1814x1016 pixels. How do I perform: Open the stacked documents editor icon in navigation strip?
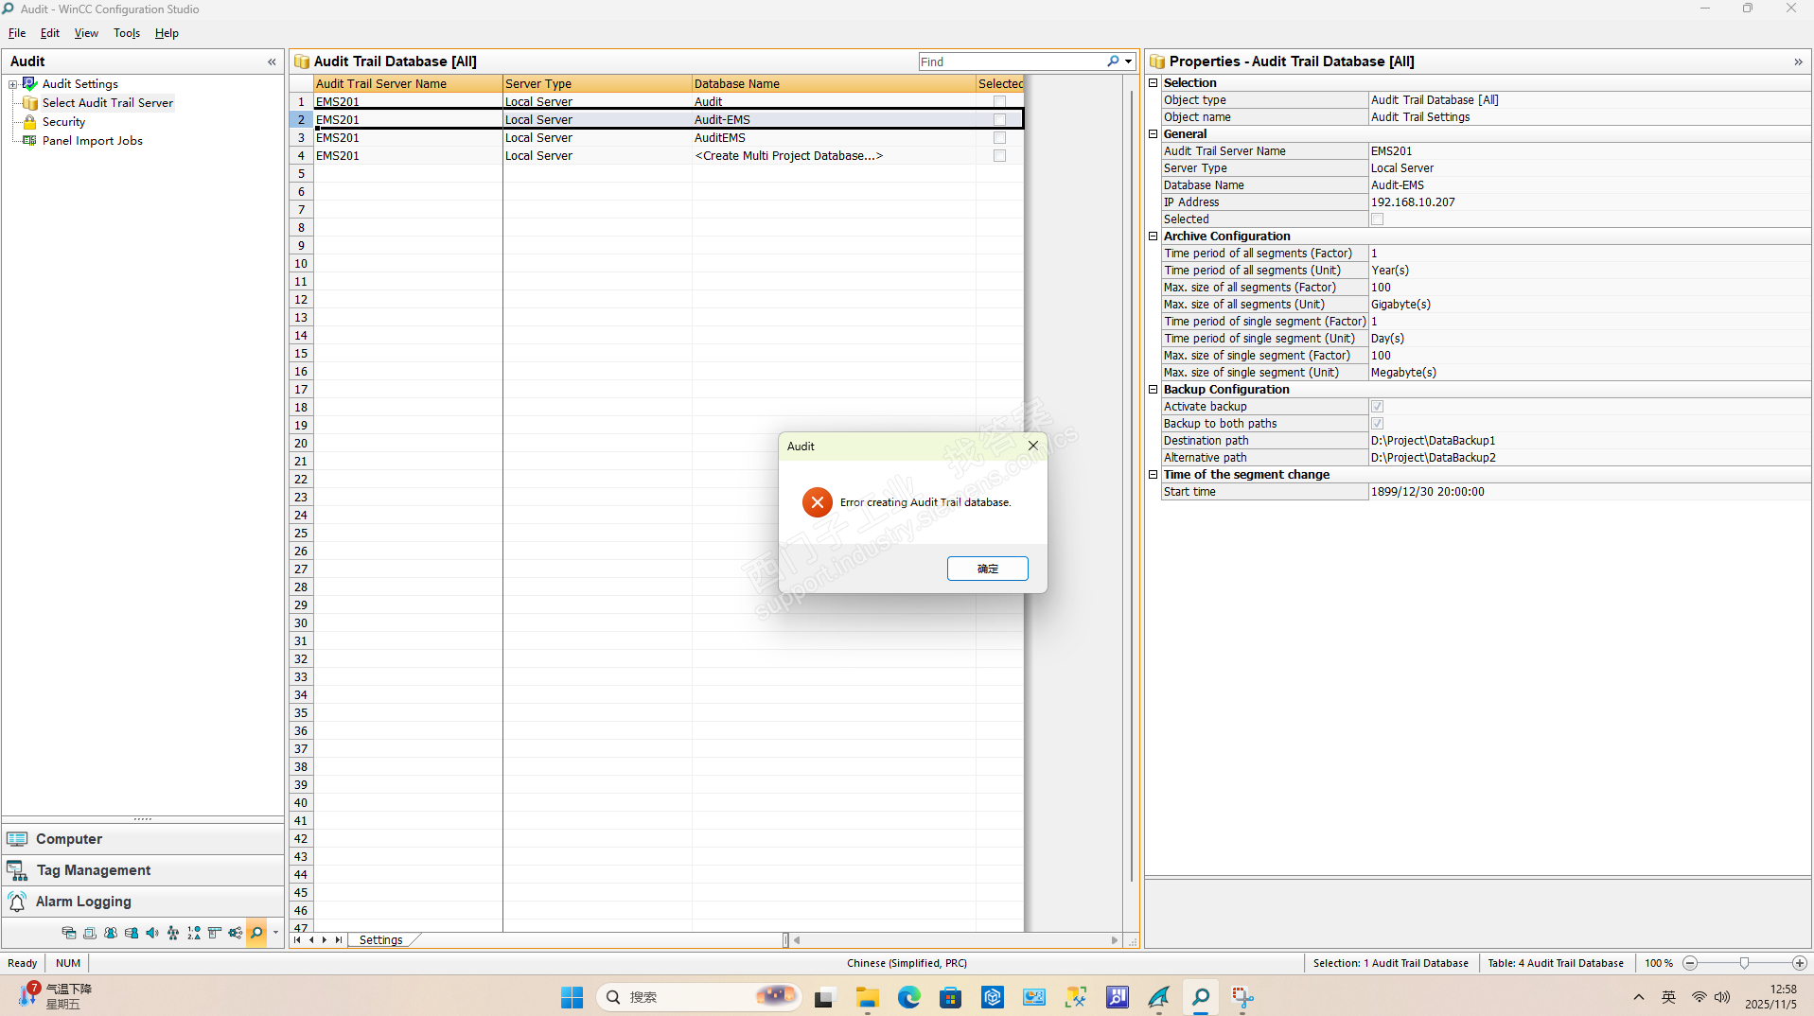click(90, 933)
